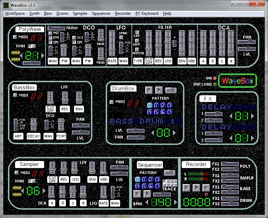268x218 pixels.
Task: Click the BassBox ARP mode switch
Action: [x=16, y=125]
